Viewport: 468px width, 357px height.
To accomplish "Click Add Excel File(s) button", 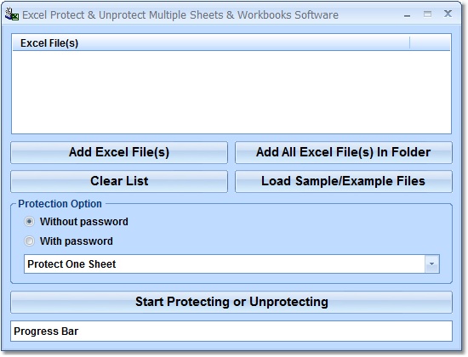I will 119,152.
